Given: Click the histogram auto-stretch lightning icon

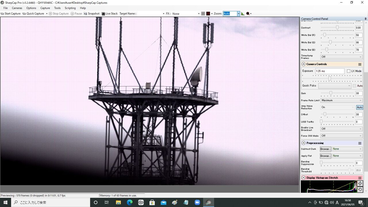Looking at the screenshot, I should pos(360,183).
